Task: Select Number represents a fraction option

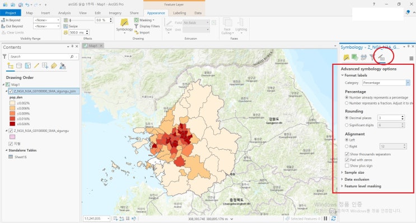Action: coord(347,103)
